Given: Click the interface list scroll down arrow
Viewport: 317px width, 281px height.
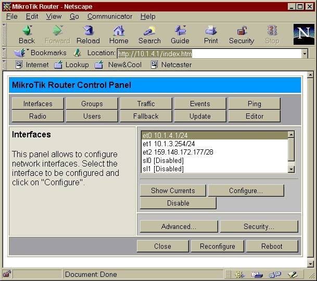Looking at the screenshot, I should [x=291, y=169].
